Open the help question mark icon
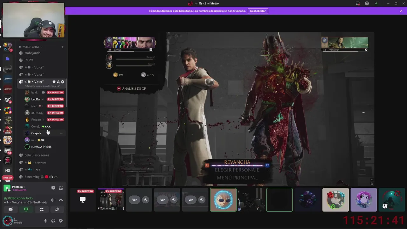Viewport: 407px width, 229px height. click(367, 3)
